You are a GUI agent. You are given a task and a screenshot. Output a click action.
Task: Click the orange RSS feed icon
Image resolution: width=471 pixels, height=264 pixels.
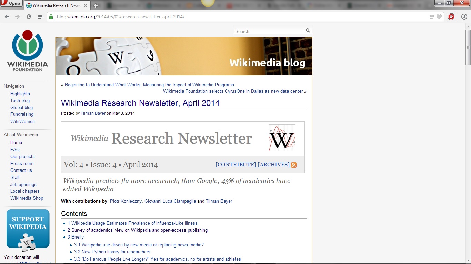[294, 165]
